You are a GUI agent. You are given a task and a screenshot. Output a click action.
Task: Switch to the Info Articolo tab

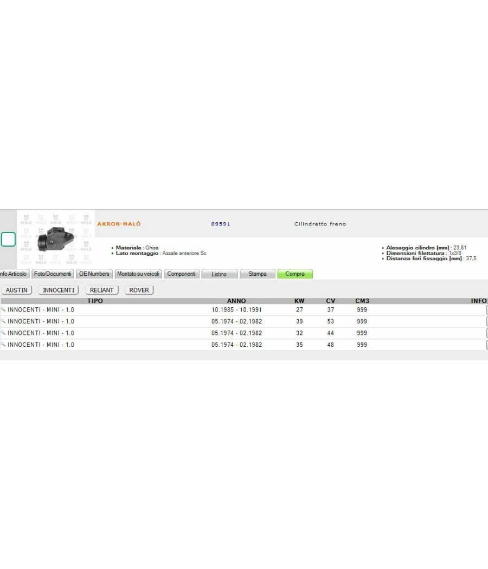[x=14, y=274]
